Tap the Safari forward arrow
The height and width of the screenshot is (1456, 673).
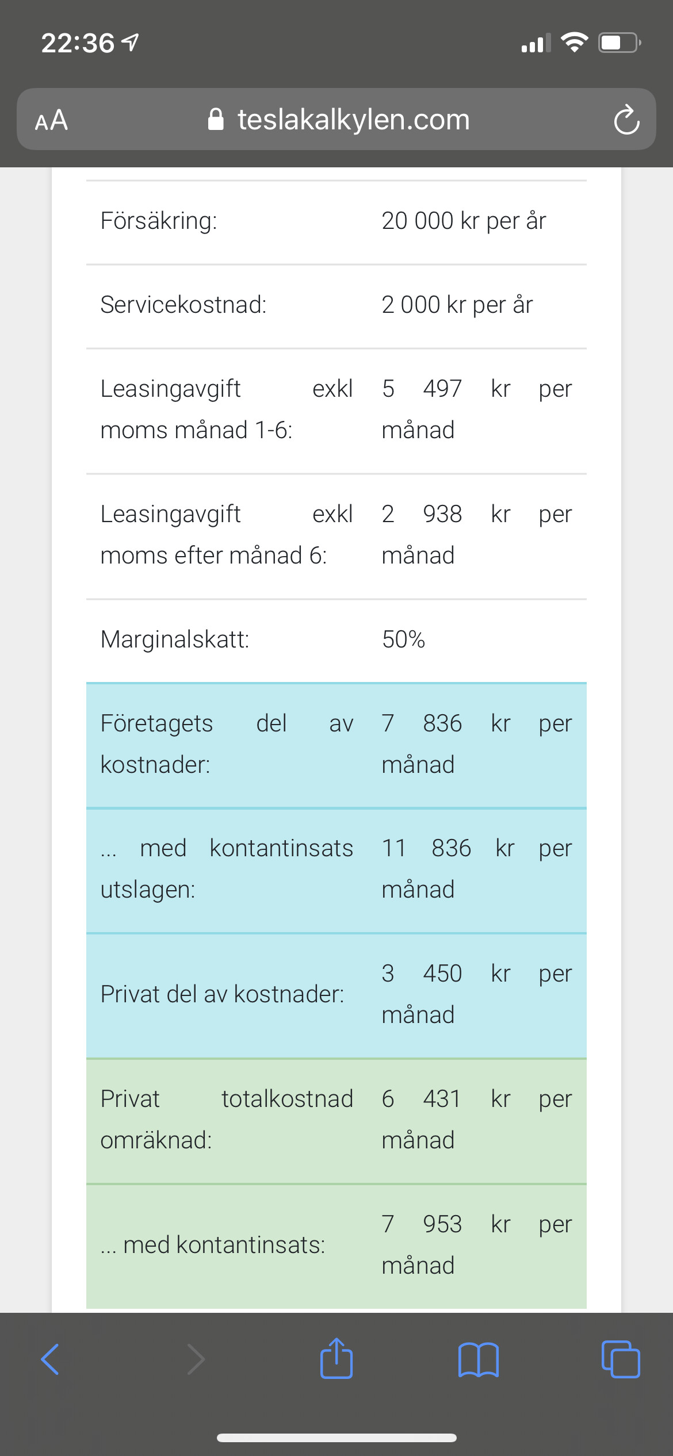[196, 1359]
